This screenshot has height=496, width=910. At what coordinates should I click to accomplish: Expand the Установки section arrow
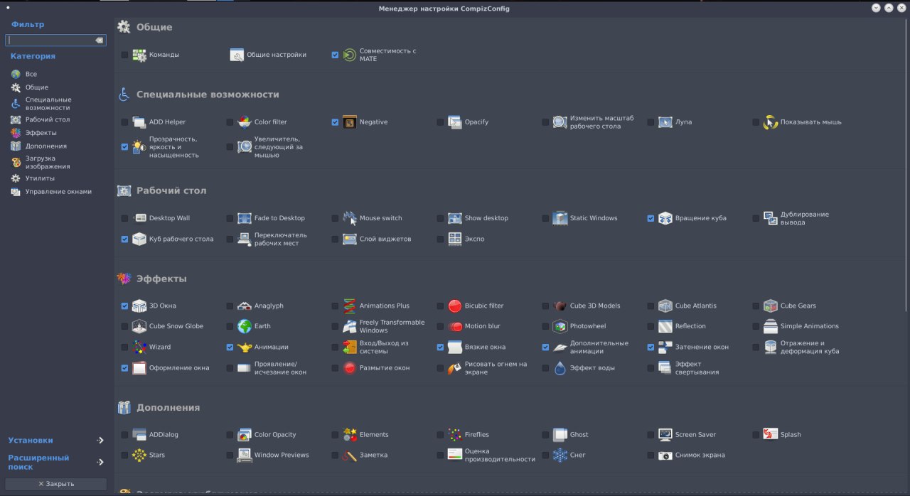(x=100, y=441)
